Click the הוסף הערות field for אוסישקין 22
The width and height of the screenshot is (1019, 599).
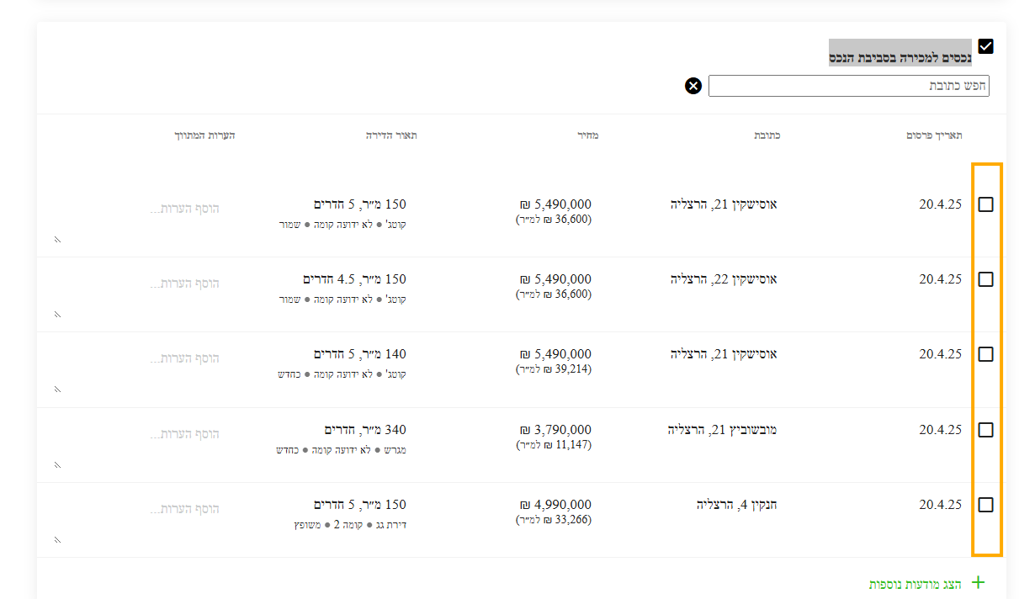pyautogui.click(x=184, y=284)
